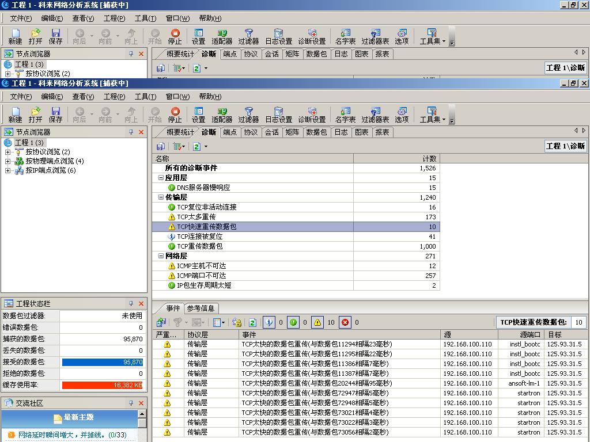Switch to the 参考信息 tab
This screenshot has width=590, height=442.
[201, 308]
